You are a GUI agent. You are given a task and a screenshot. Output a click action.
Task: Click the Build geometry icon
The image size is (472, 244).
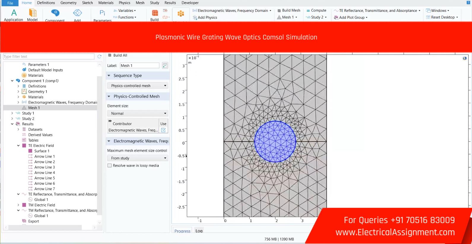155,13
